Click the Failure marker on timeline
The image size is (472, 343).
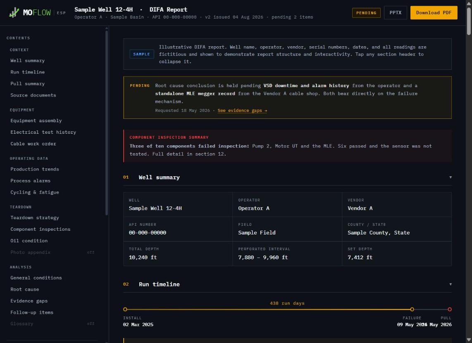(412, 309)
